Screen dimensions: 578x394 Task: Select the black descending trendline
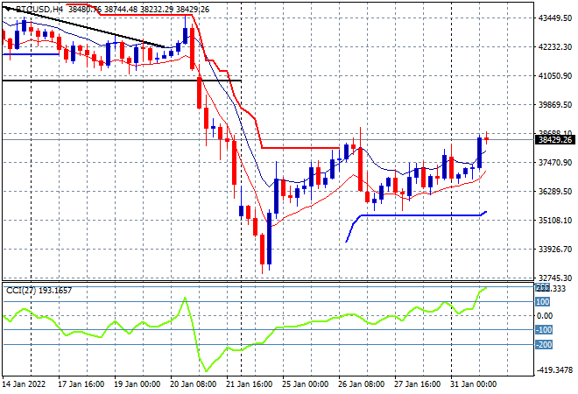(85, 27)
